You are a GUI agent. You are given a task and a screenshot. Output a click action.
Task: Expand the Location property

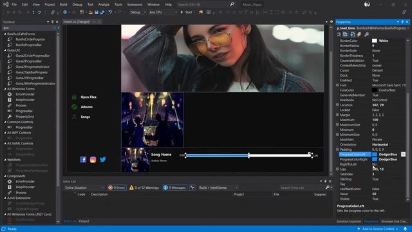coord(337,105)
